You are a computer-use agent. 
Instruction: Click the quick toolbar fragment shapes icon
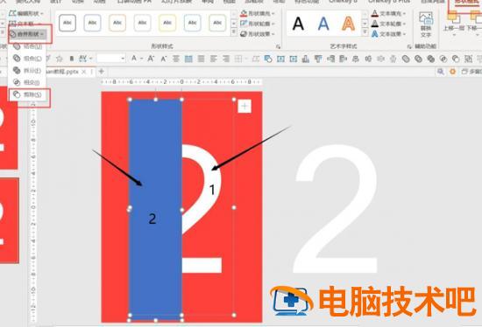coord(431,59)
